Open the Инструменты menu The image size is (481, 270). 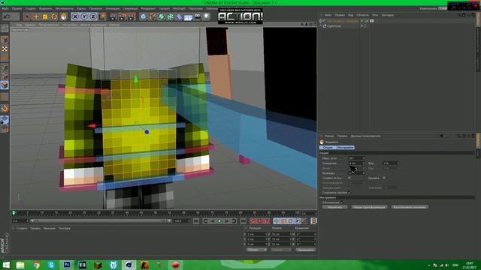pos(65,8)
